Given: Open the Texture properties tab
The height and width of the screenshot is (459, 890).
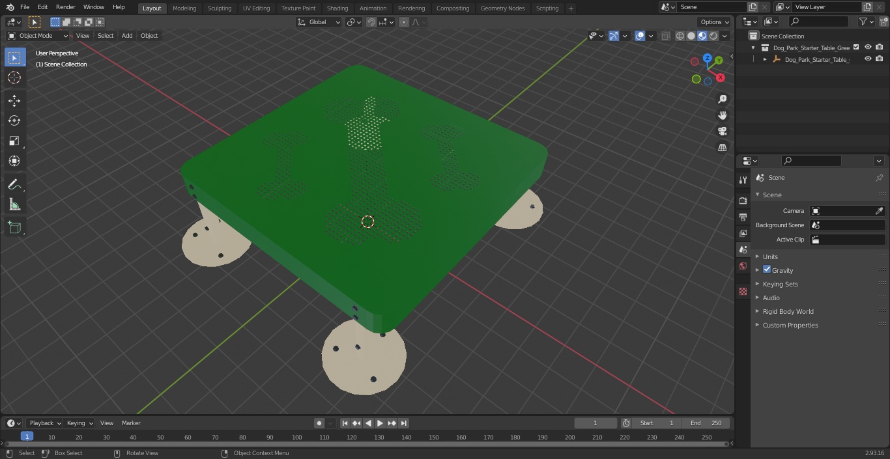Looking at the screenshot, I should click(743, 292).
